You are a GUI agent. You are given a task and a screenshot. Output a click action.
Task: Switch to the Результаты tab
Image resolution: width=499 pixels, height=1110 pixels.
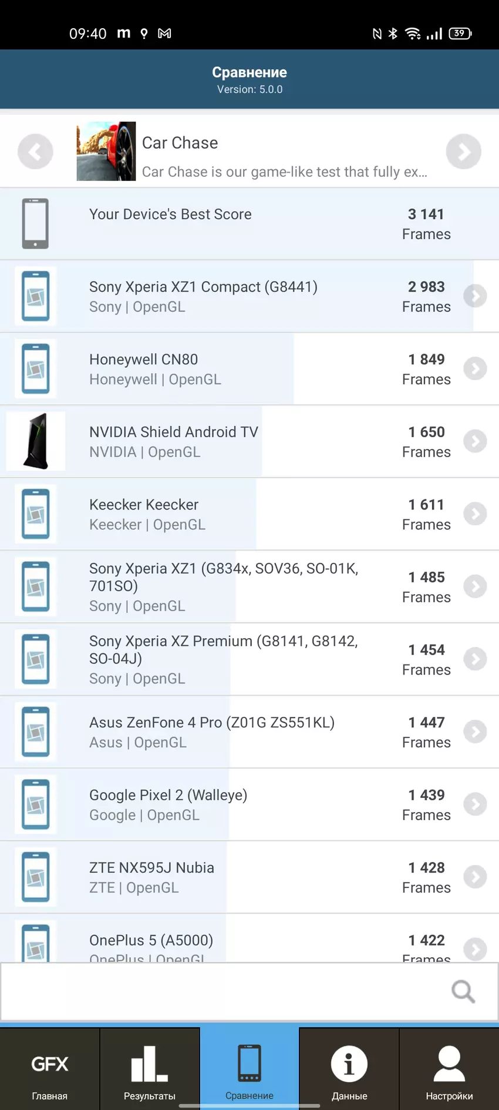click(150, 1069)
